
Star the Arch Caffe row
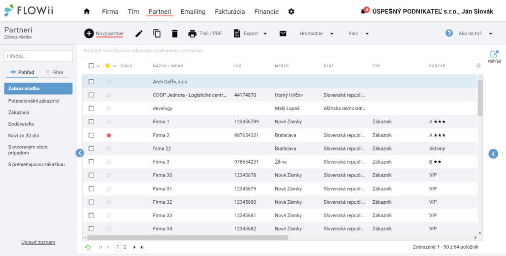pos(109,82)
